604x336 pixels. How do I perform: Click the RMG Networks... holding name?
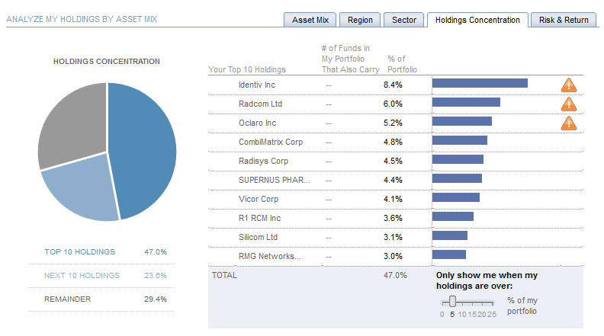click(x=269, y=255)
